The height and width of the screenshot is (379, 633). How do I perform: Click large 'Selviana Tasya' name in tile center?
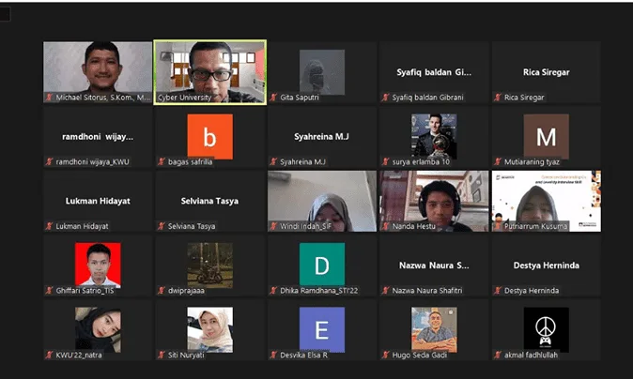click(x=210, y=201)
